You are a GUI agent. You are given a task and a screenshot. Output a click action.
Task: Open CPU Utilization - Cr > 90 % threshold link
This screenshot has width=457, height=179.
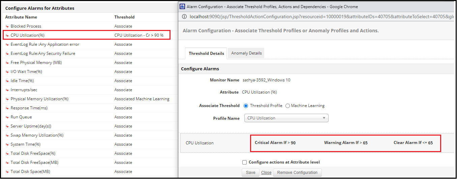click(139, 35)
